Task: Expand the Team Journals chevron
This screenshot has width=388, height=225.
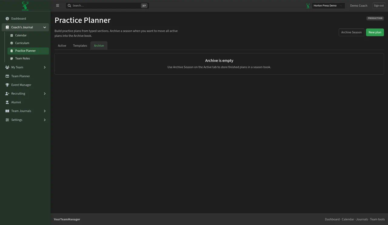Action: [45, 111]
